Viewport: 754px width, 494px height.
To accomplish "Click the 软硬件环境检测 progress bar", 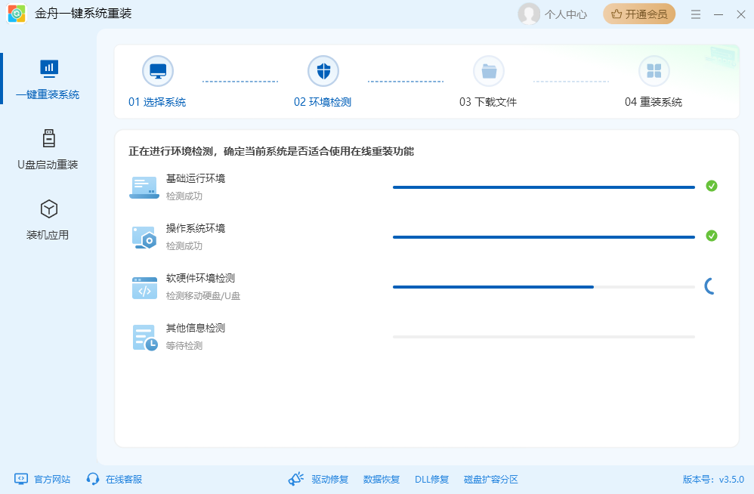I will (x=542, y=286).
